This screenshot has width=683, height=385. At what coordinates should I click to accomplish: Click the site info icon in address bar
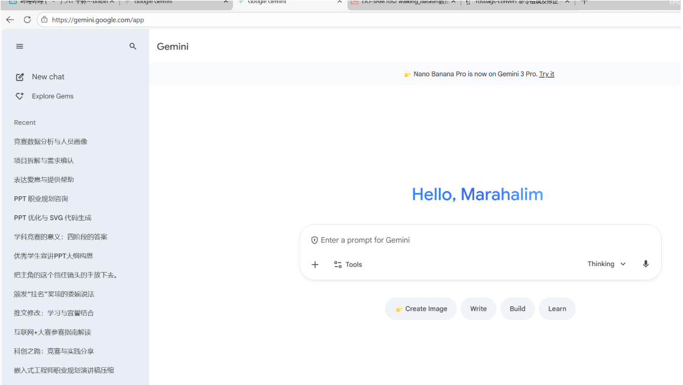[x=44, y=20]
